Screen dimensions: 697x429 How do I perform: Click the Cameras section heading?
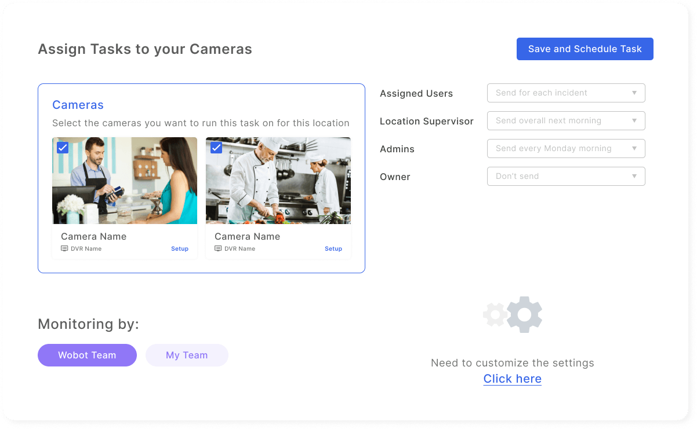(78, 105)
